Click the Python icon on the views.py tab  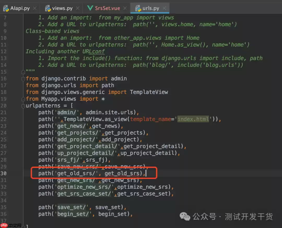point(48,8)
